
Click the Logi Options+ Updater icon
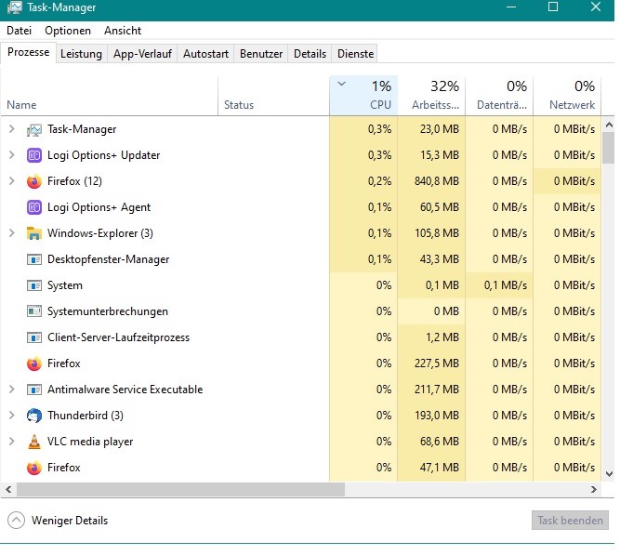34,155
